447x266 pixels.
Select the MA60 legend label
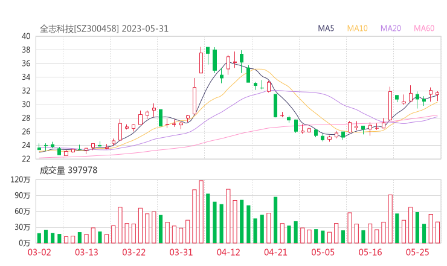tap(424, 28)
